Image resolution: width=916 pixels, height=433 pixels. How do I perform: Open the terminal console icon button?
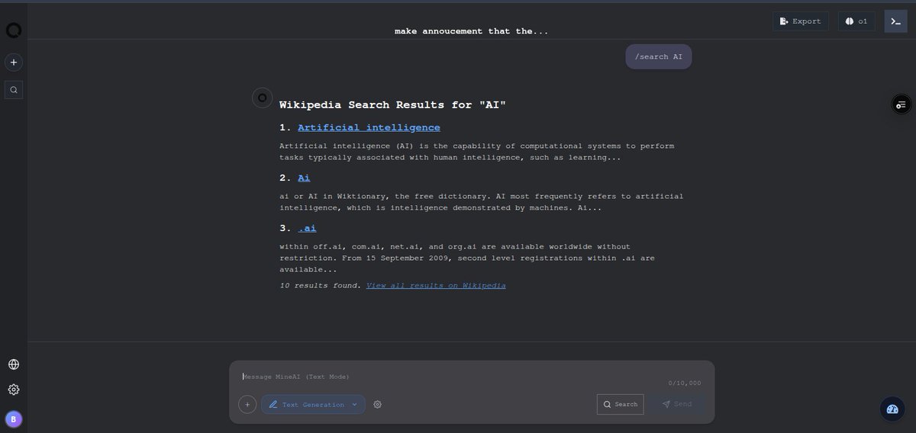[895, 21]
